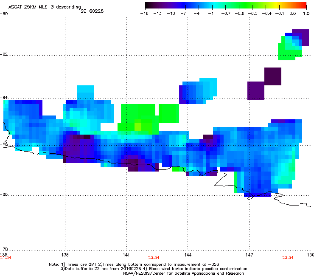Viewport: 314px width, 276px height.
Task: Click the -0.6 label on the color scale
Action: 239,14
